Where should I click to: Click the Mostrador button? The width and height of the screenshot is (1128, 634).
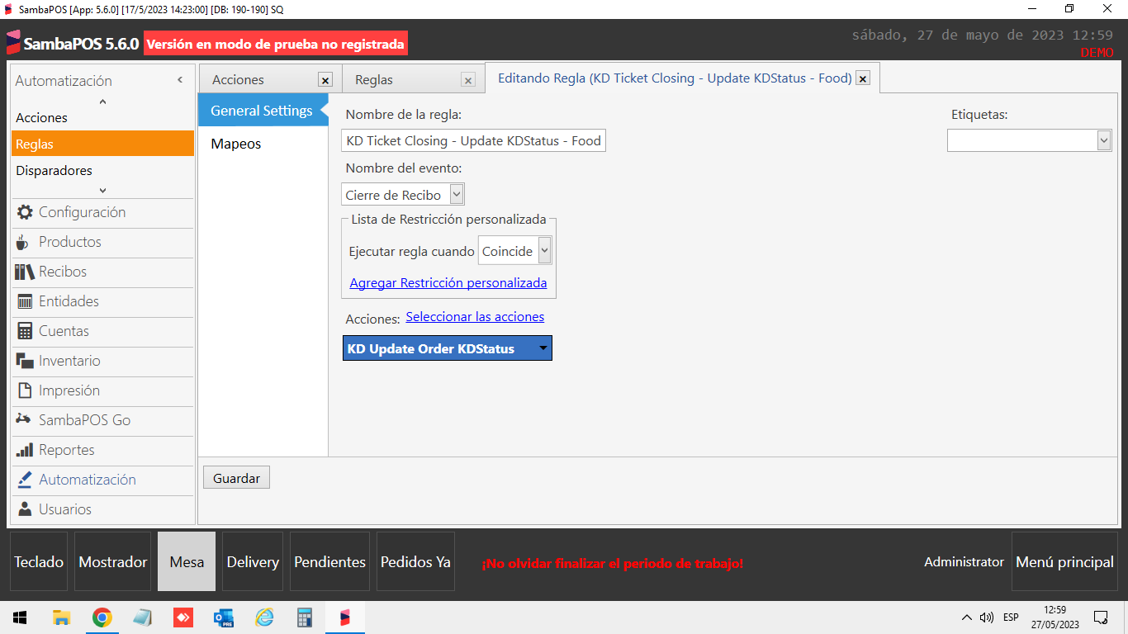click(x=113, y=561)
